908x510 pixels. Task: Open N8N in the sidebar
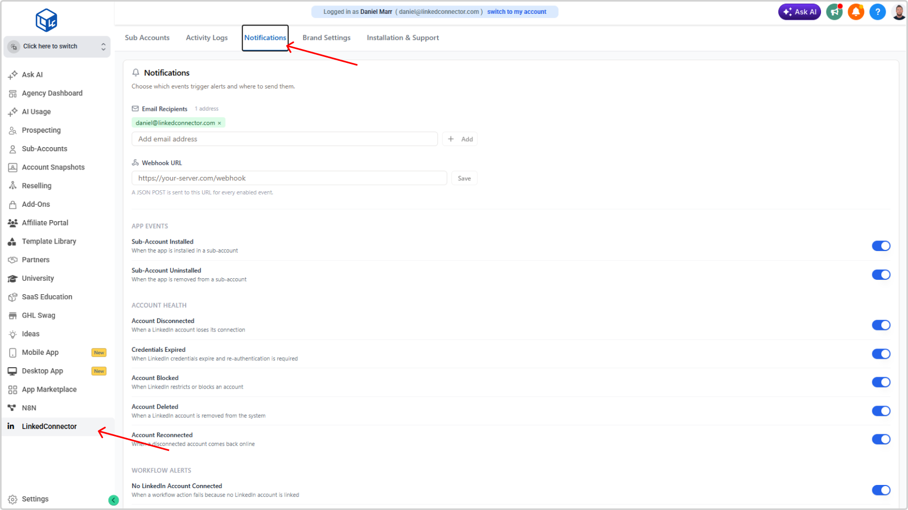pos(29,408)
